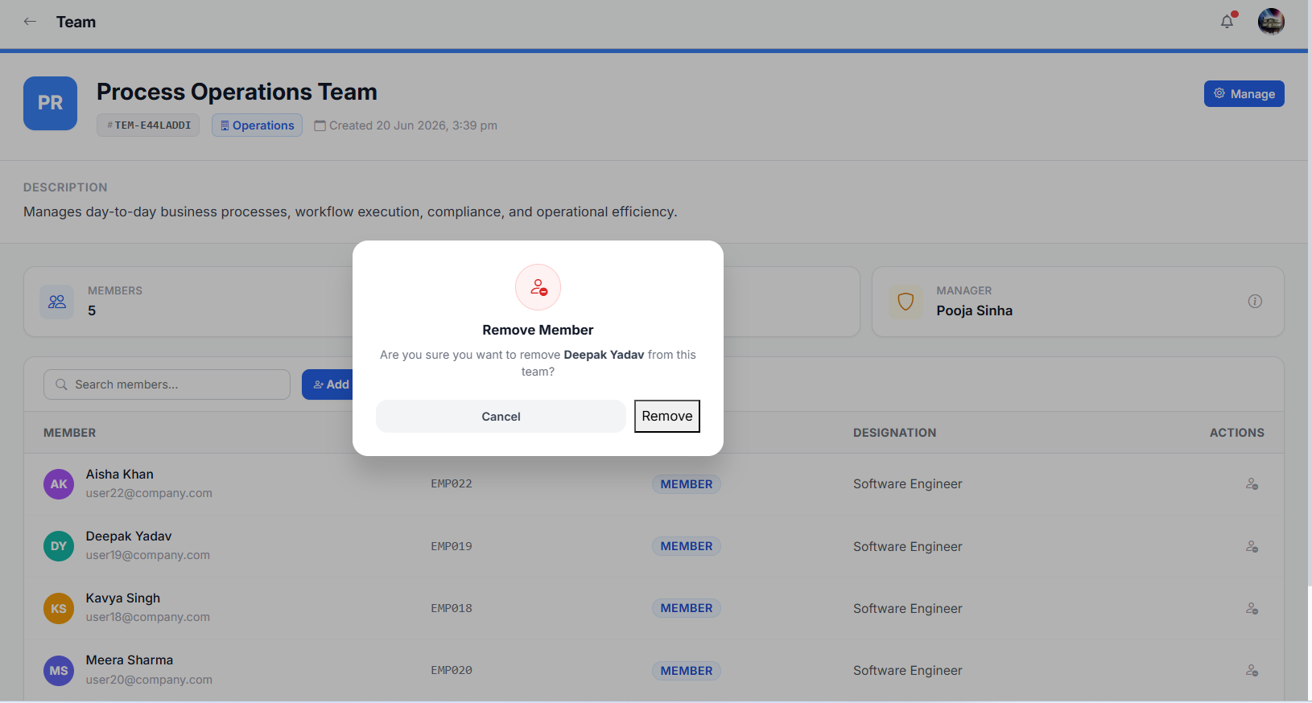This screenshot has height=703, width=1312.
Task: Confirm removal with the Remove button
Action: [667, 416]
